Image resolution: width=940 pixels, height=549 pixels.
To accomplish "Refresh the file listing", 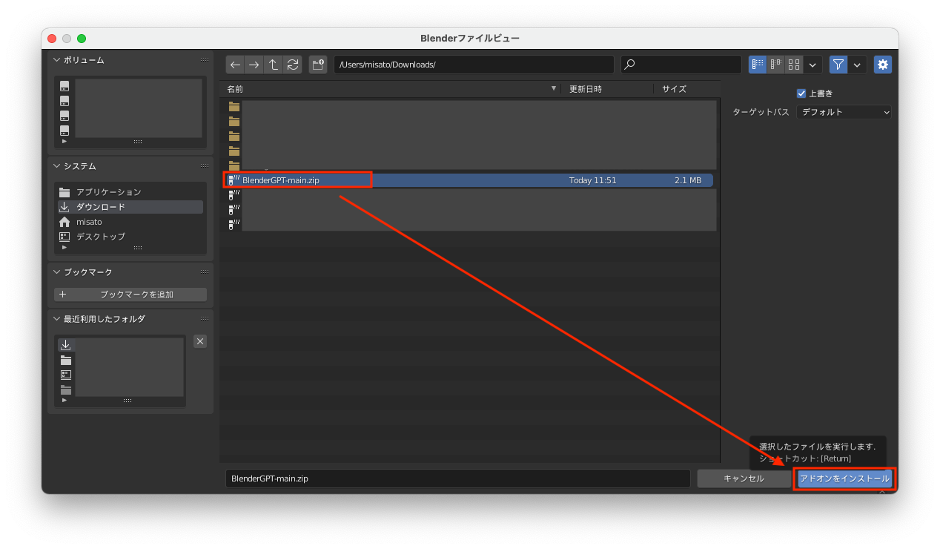I will [292, 64].
